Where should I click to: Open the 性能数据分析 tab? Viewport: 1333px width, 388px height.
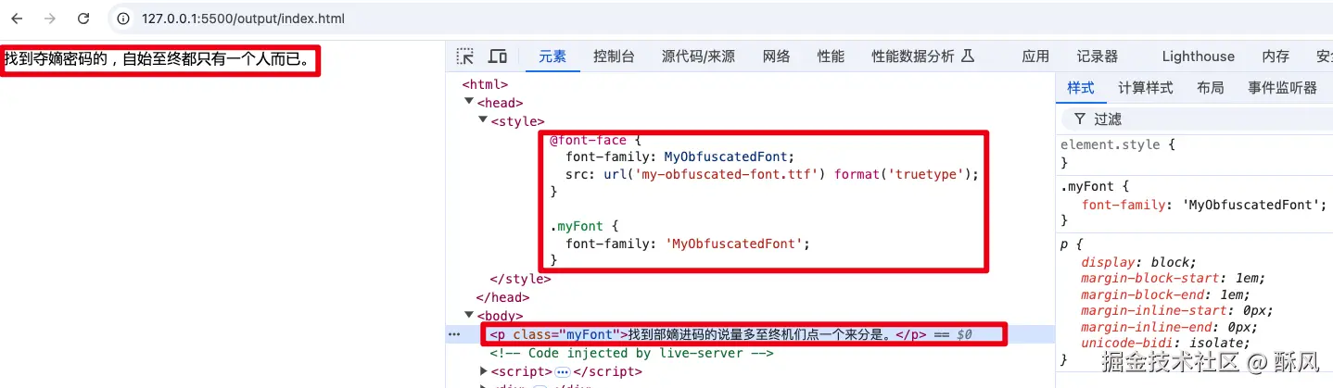[922, 56]
